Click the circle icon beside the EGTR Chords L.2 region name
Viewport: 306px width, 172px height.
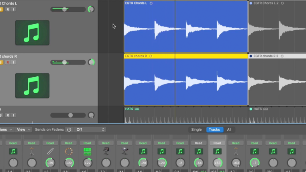(x=282, y=3)
